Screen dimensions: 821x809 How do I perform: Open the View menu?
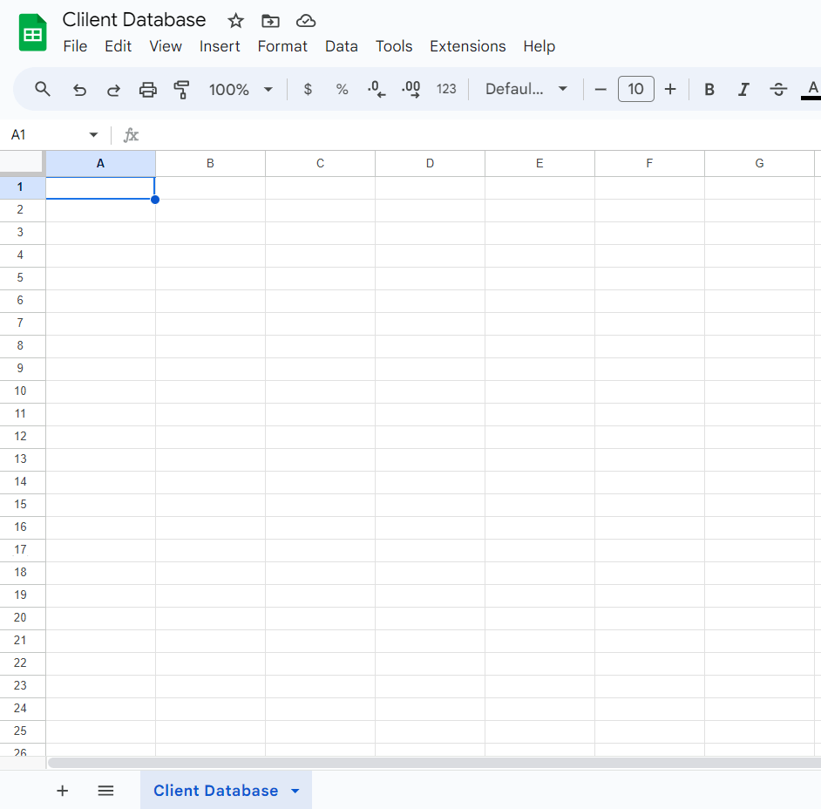166,46
